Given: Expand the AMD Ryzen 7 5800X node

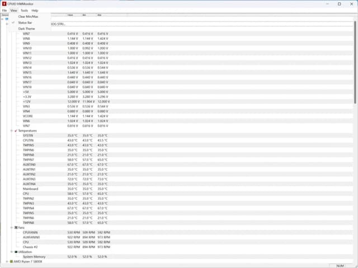Looking at the screenshot, I should [7, 262].
